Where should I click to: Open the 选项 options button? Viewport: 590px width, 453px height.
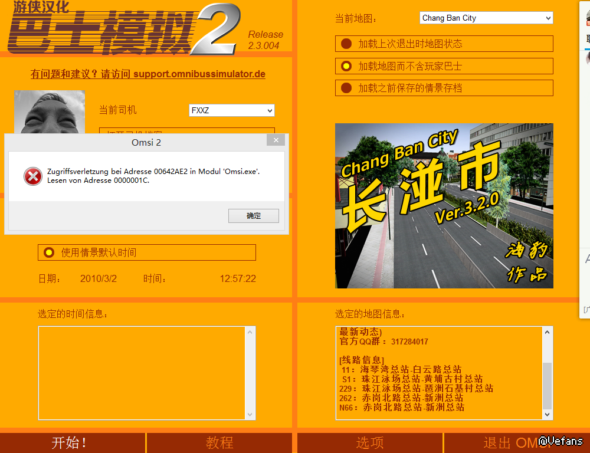click(369, 443)
